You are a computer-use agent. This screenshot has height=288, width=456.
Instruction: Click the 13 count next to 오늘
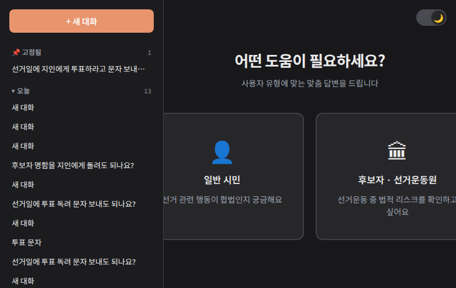click(147, 91)
